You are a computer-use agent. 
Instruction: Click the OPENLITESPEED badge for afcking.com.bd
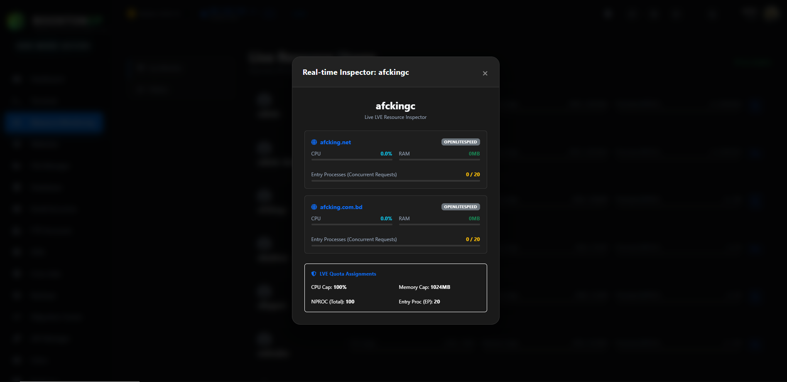point(460,207)
